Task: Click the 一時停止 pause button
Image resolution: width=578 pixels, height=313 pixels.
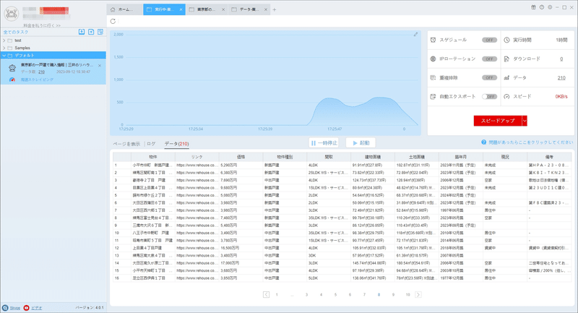Action: click(324, 143)
